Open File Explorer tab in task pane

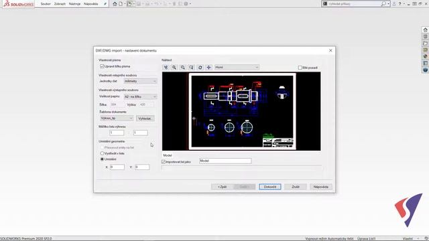click(x=425, y=43)
